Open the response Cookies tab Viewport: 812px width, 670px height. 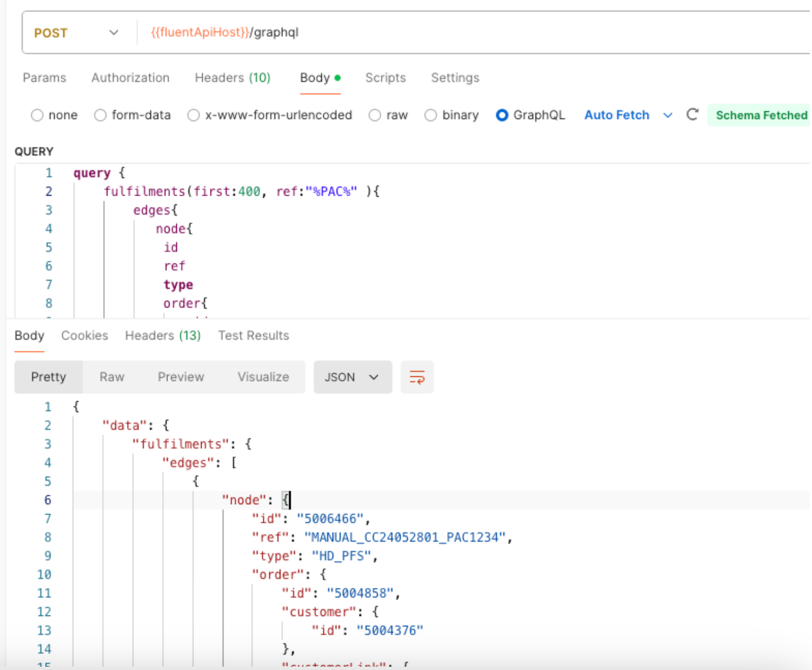click(84, 336)
